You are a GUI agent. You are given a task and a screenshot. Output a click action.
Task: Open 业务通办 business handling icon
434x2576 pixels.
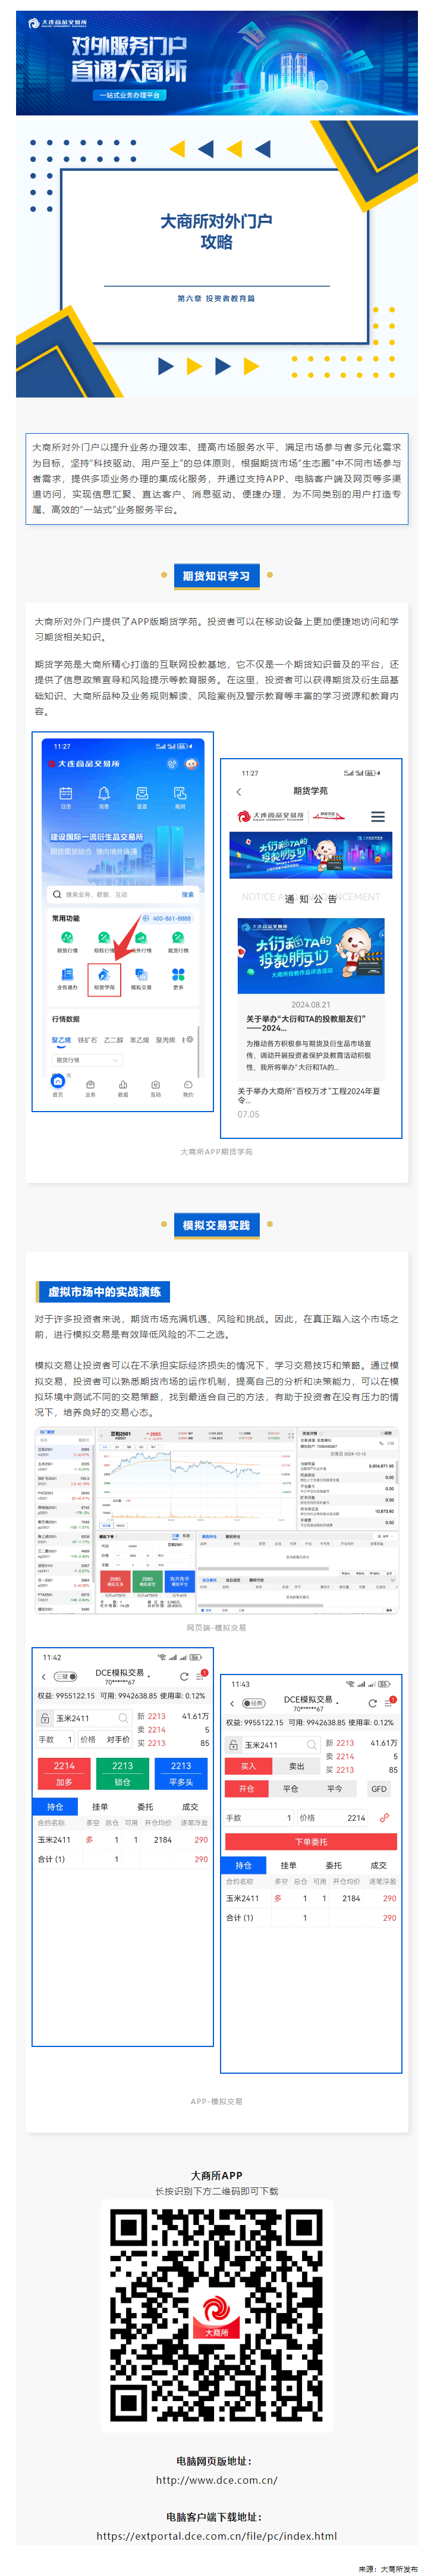pos(67,978)
